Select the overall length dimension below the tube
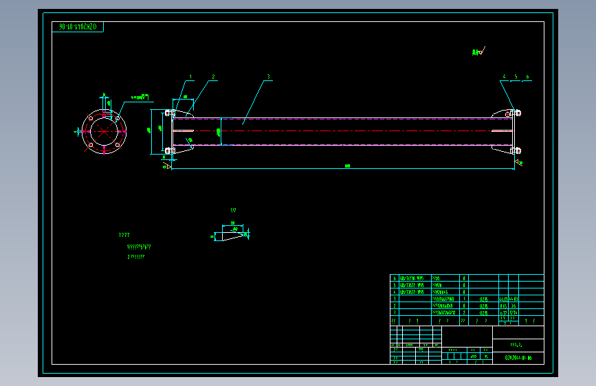 [347, 166]
